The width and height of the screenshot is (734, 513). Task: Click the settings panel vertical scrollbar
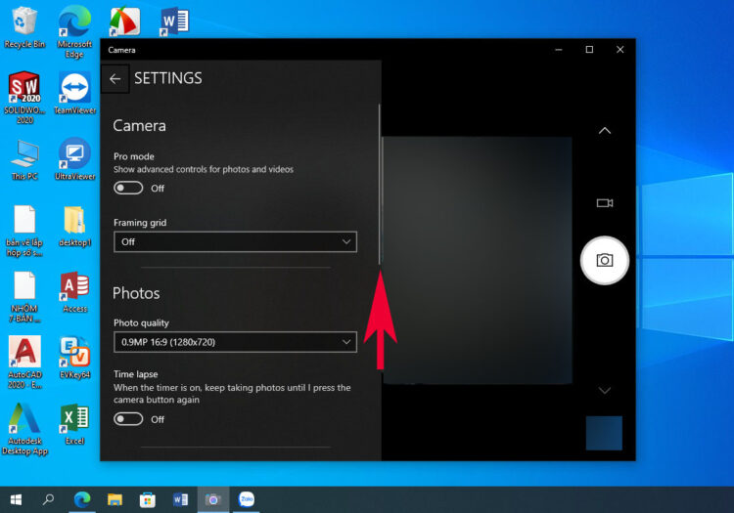[380, 186]
